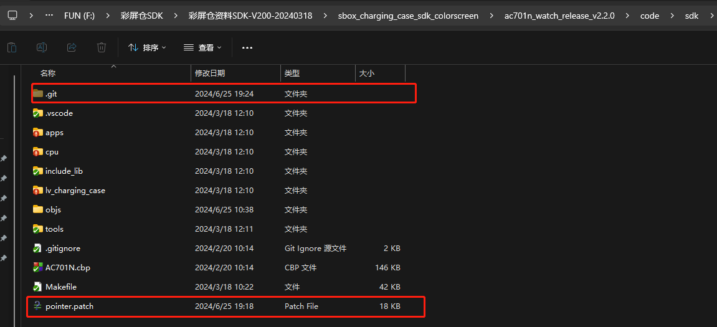
Task: Open the 查看 view dropdown
Action: point(202,47)
